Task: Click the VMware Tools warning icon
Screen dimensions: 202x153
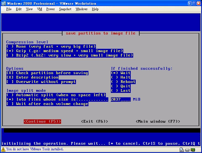Action: pos(3,149)
